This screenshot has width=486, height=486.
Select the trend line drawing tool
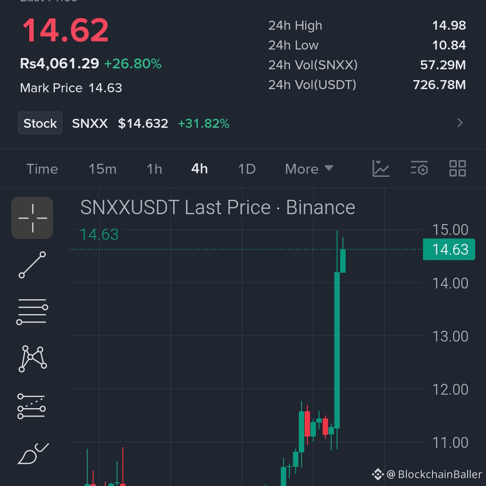[x=32, y=265]
